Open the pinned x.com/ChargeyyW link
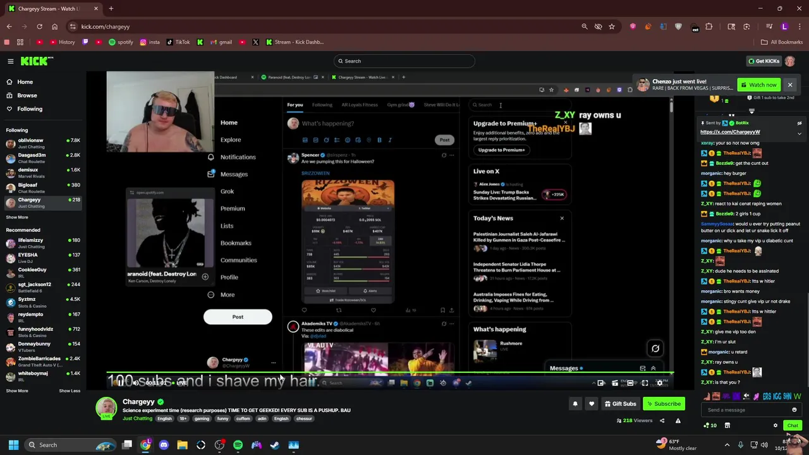 point(730,132)
